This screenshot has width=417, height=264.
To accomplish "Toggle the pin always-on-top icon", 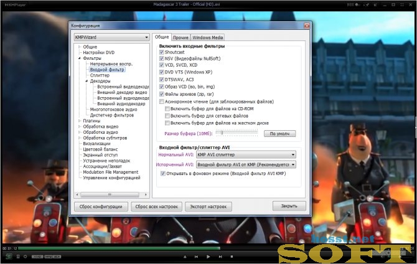I will pos(367,5).
